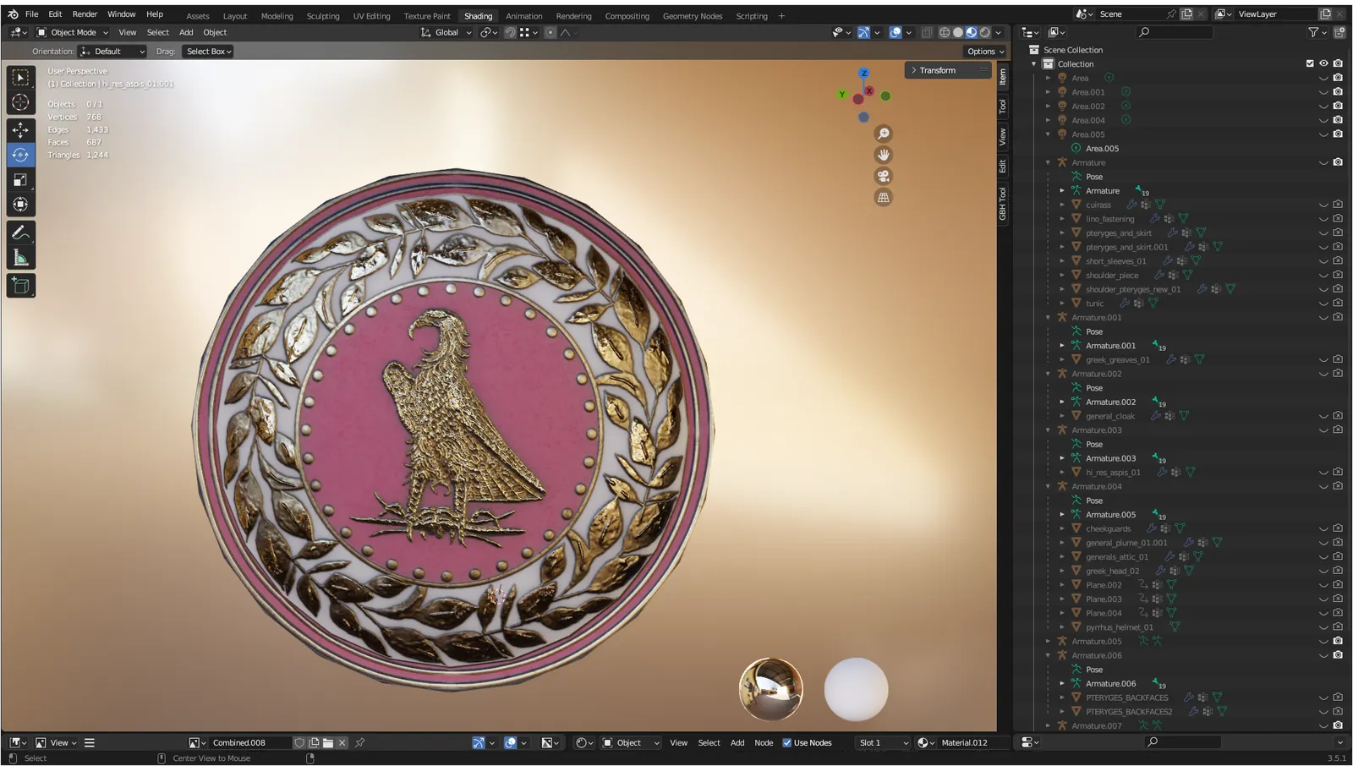The height and width of the screenshot is (766, 1353).
Task: Click the white material preview sphere
Action: tap(856, 690)
